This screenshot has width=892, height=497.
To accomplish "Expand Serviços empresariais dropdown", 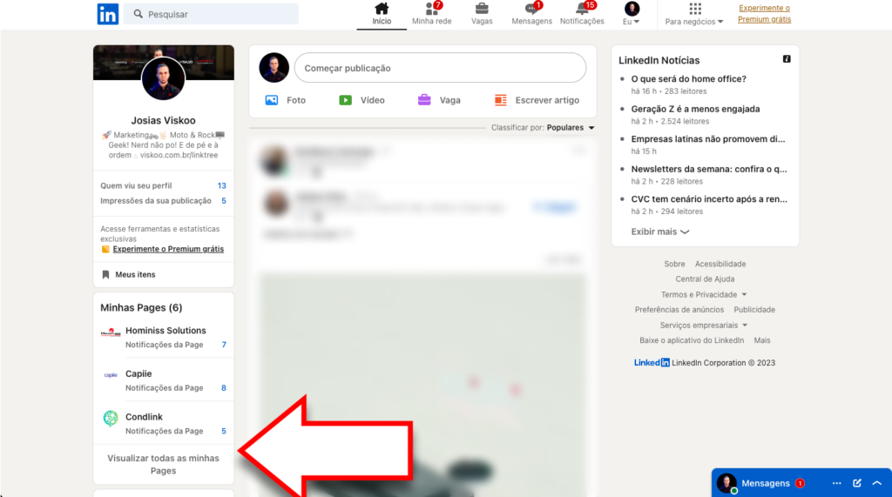I will click(704, 326).
